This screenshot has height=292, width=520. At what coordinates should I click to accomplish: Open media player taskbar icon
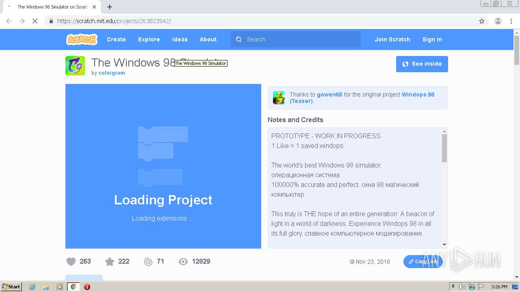click(60, 287)
